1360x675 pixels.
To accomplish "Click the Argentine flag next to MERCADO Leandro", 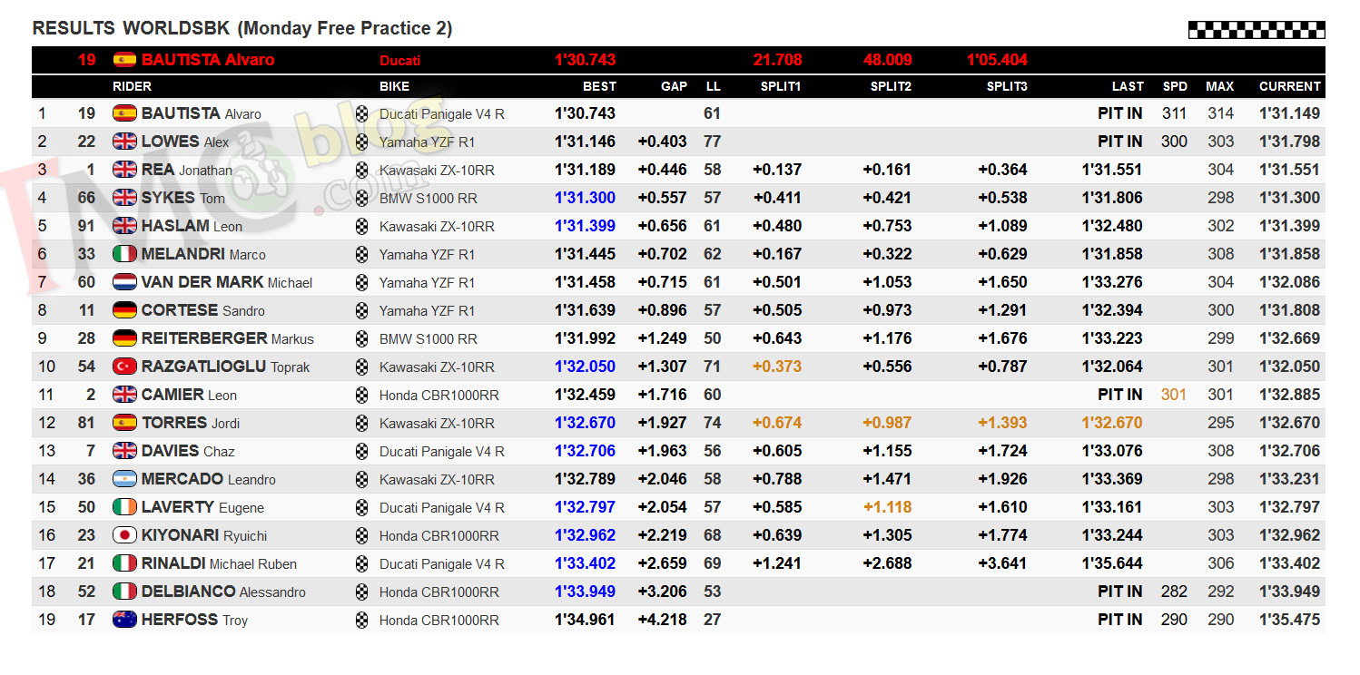I will [x=124, y=479].
